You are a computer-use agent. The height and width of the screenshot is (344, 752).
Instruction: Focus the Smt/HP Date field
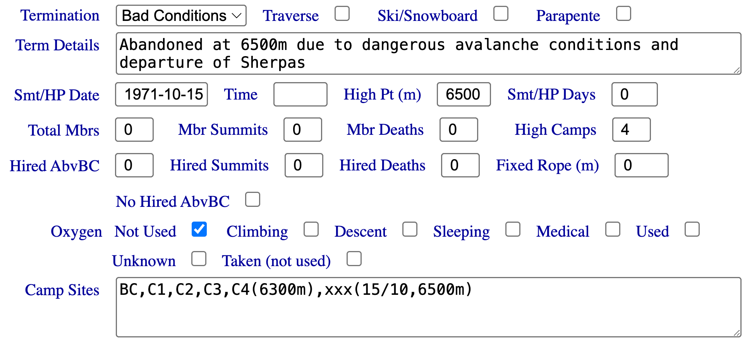point(161,95)
